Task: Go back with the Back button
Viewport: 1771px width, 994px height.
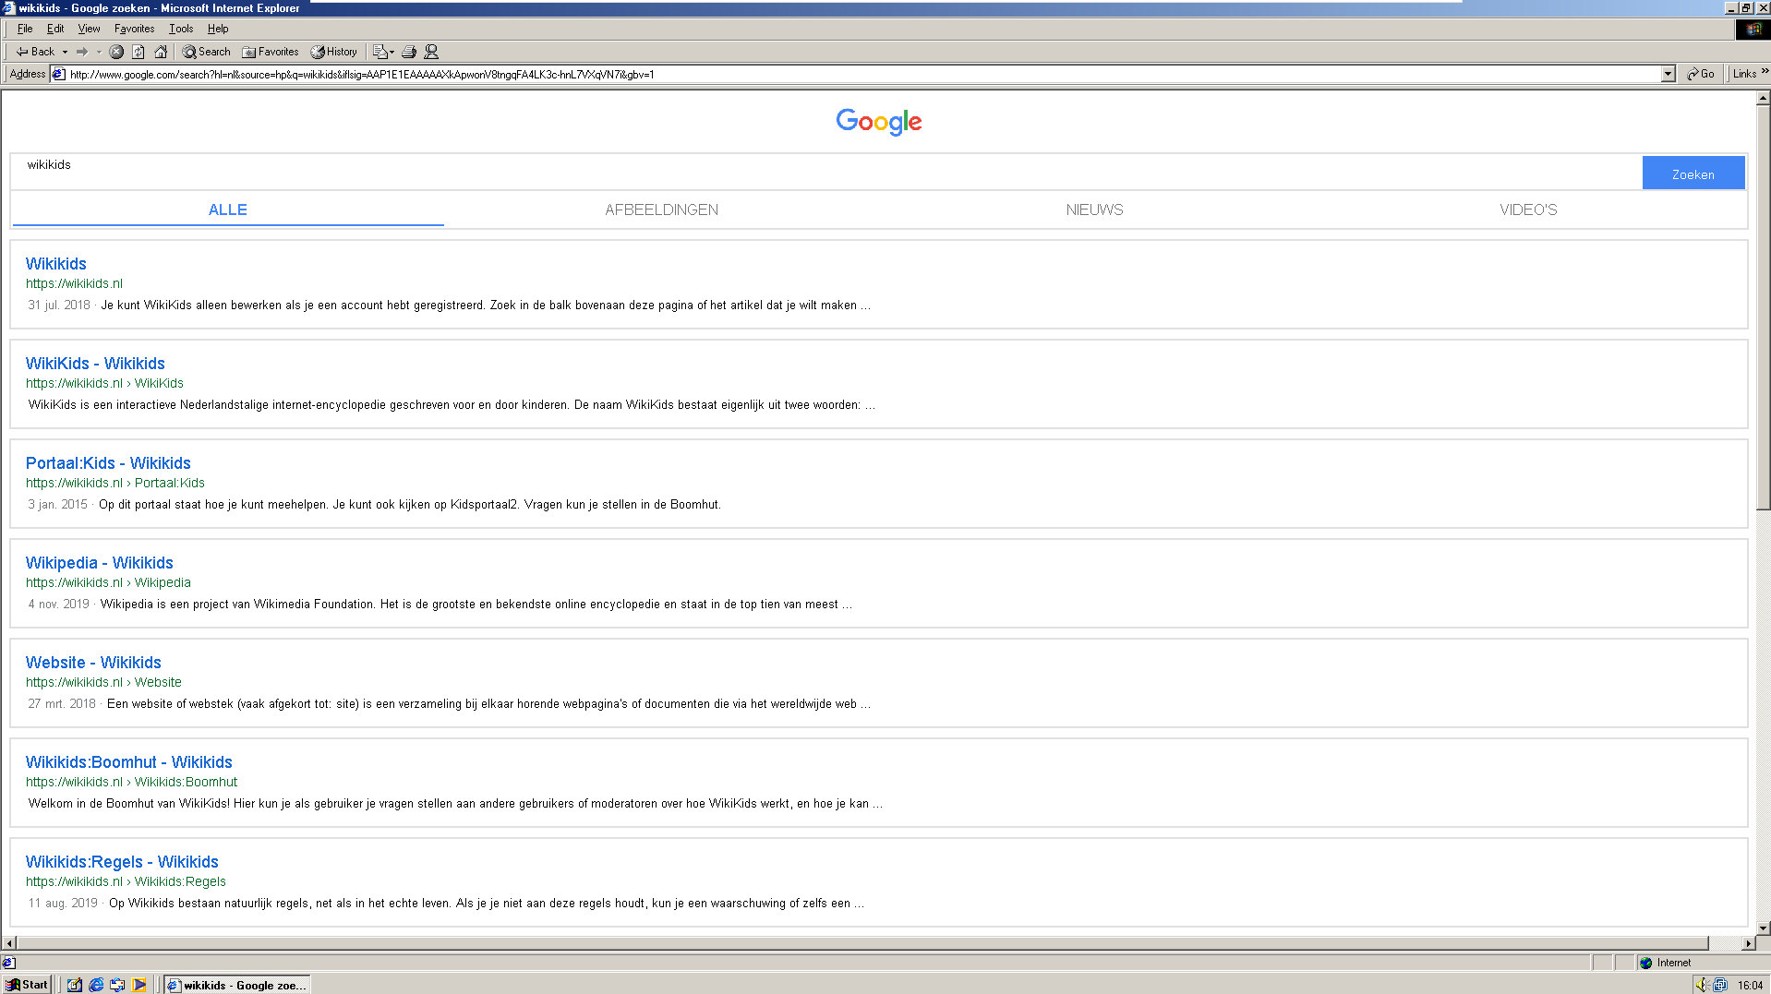Action: click(x=35, y=52)
